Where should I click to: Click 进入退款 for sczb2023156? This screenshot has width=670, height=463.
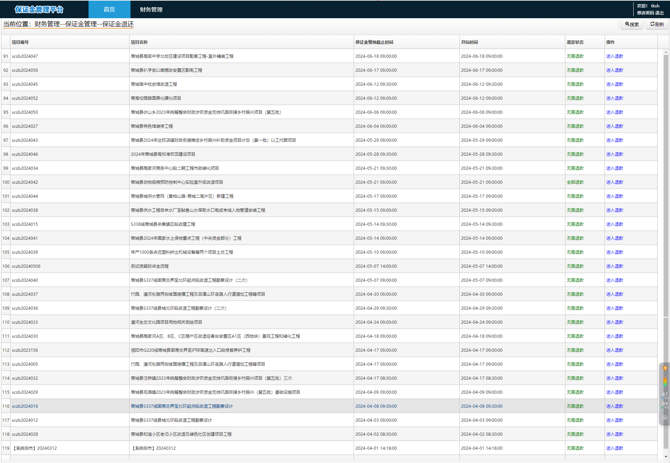pyautogui.click(x=615, y=350)
